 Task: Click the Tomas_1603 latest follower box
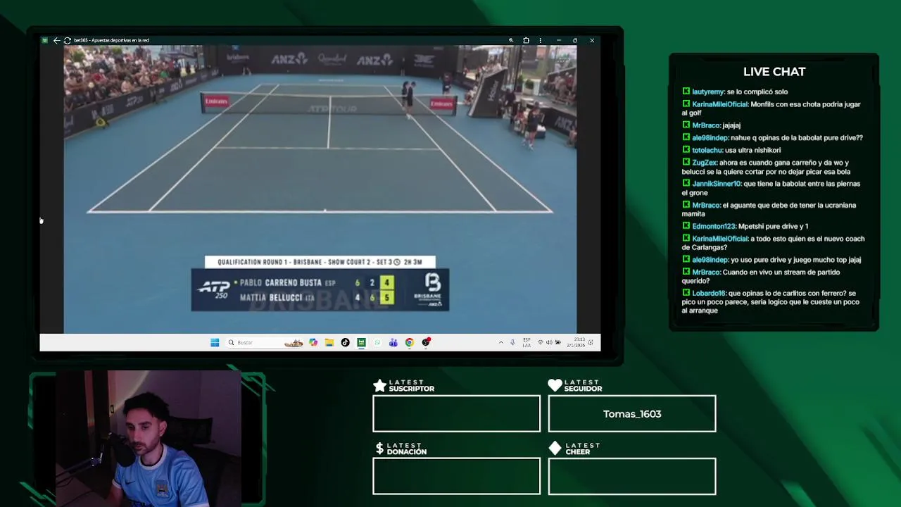click(x=632, y=413)
